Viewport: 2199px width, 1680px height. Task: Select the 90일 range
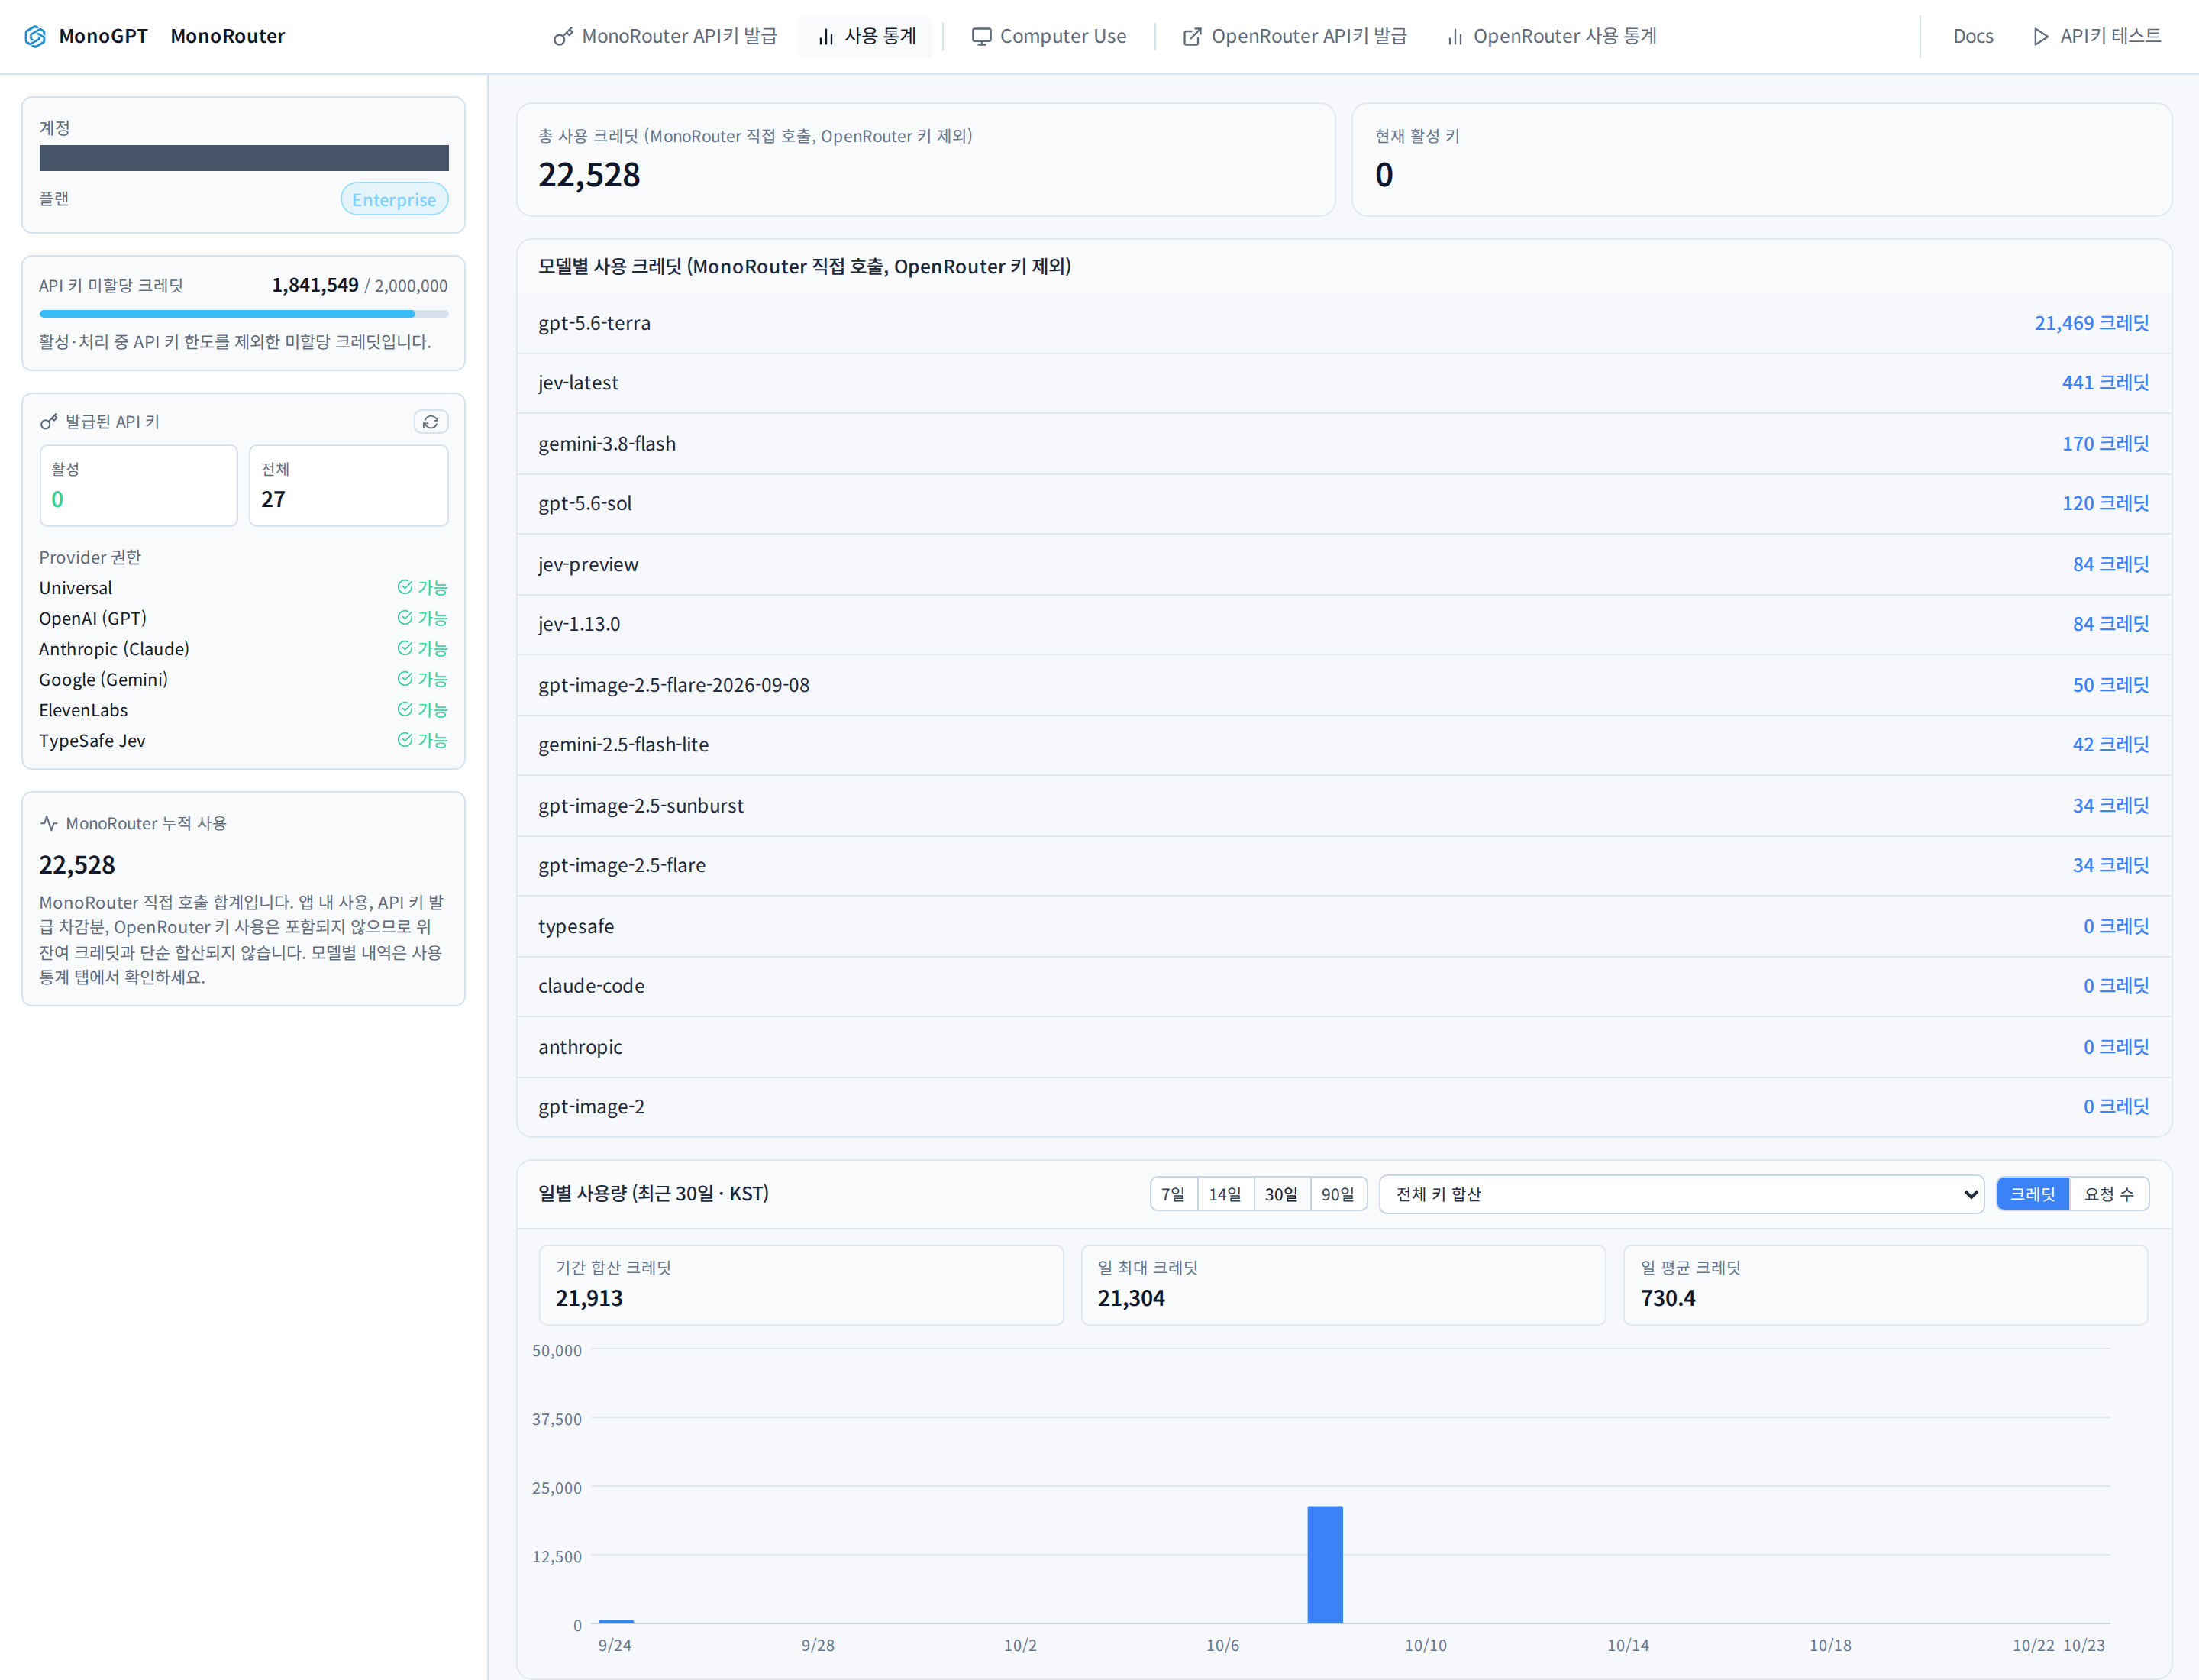(1338, 1194)
